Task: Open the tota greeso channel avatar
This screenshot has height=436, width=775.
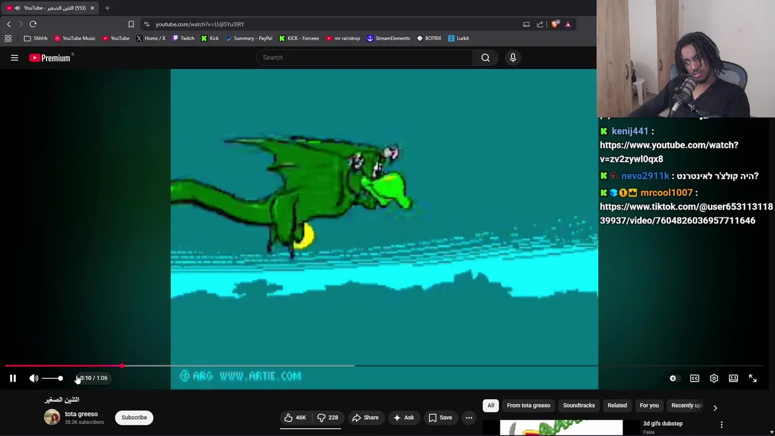Action: [52, 417]
